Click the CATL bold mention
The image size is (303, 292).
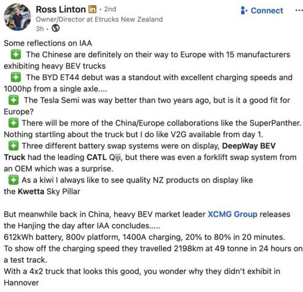pyautogui.click(x=96, y=157)
